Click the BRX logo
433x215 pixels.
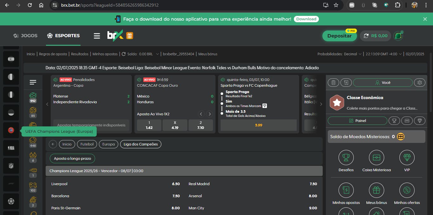point(115,36)
